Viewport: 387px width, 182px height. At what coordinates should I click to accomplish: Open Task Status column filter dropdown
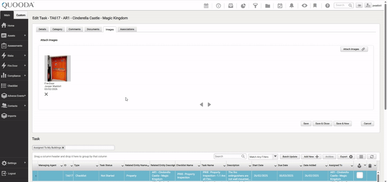pos(122,166)
